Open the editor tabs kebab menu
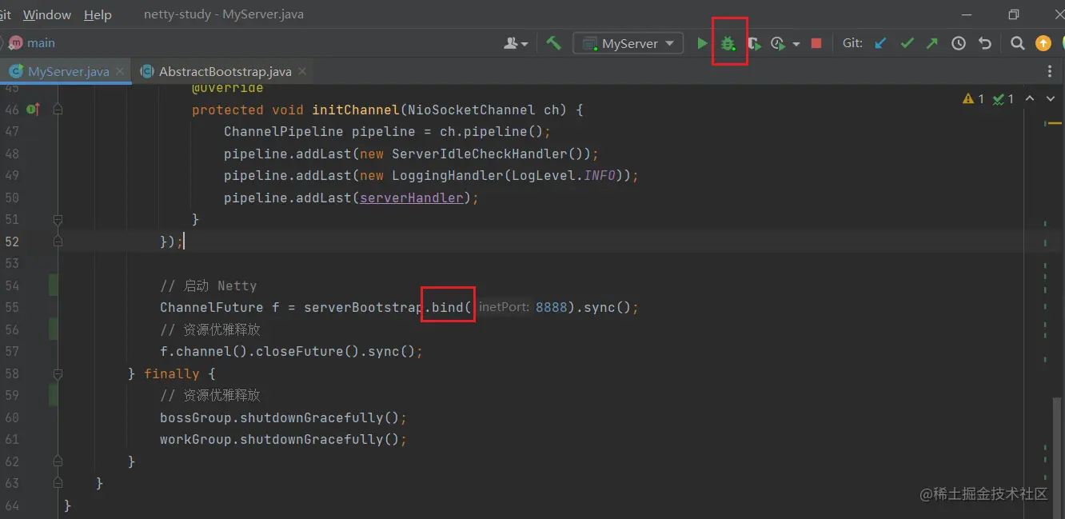1065x519 pixels. point(1050,72)
